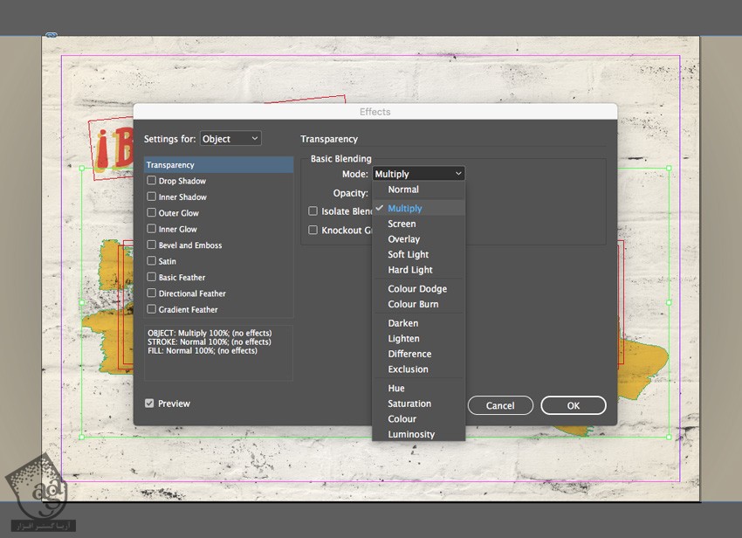Screen dimensions: 742x538
Task: Choose Soft Light from the list
Action: click(x=408, y=255)
